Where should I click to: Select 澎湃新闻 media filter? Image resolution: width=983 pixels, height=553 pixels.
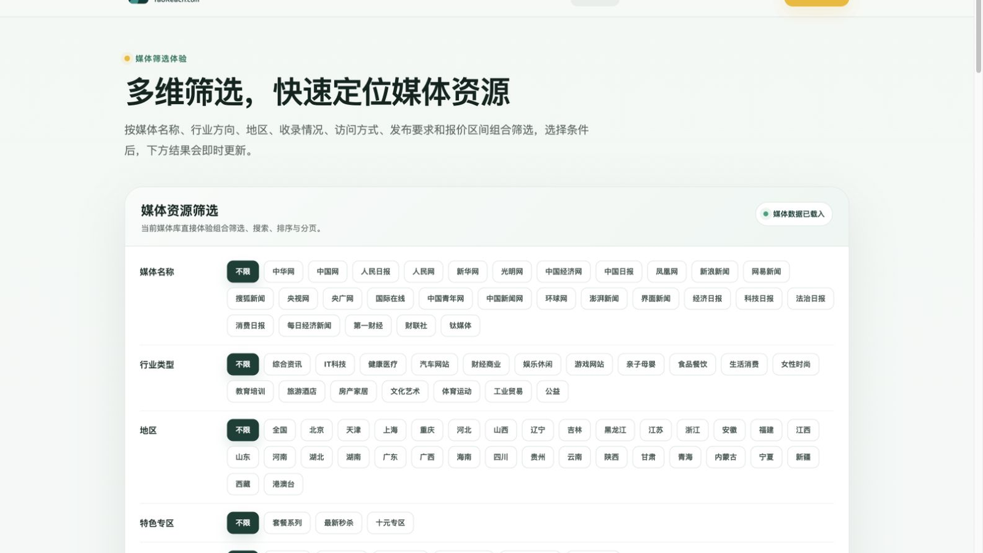coord(604,299)
